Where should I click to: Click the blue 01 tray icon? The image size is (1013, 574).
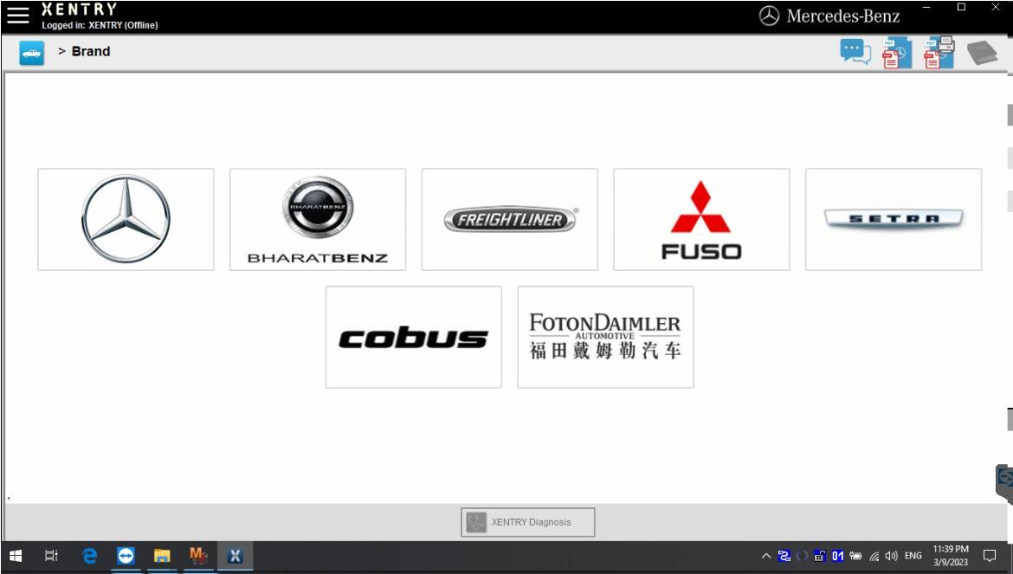pyautogui.click(x=838, y=556)
